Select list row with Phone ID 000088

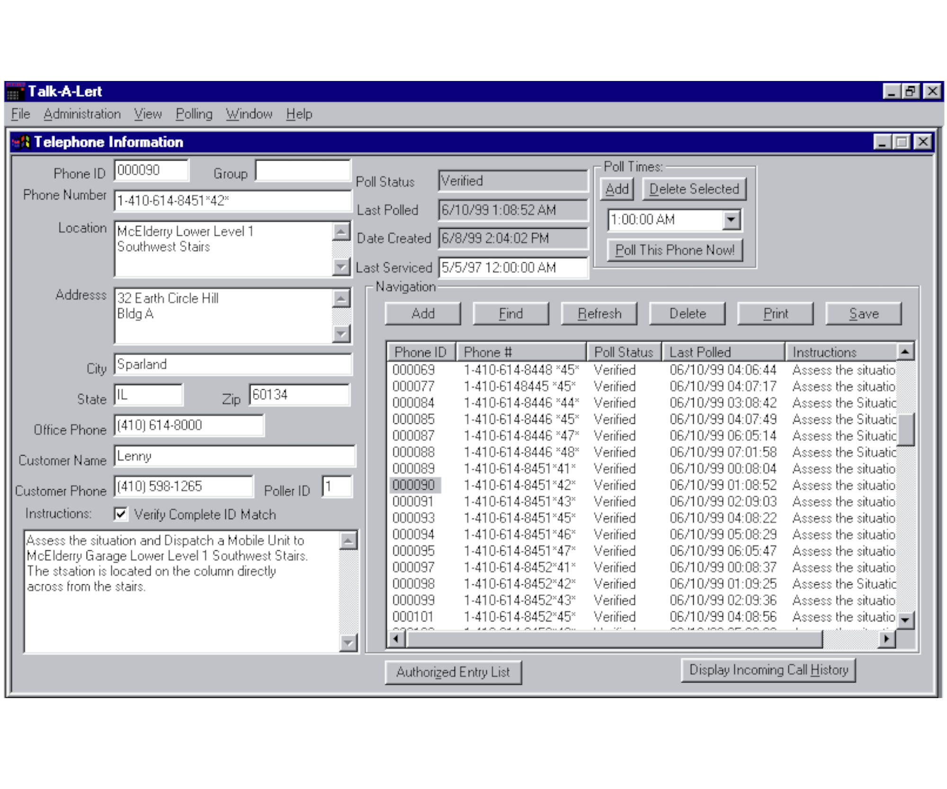[643, 452]
